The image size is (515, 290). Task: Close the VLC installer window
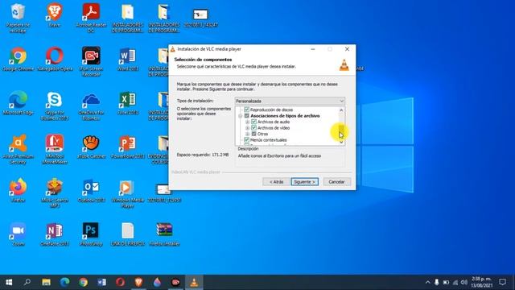[347, 49]
